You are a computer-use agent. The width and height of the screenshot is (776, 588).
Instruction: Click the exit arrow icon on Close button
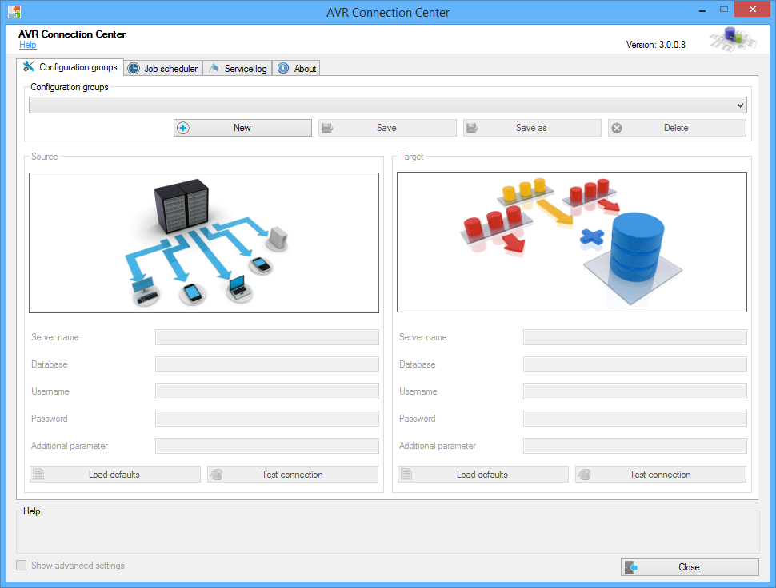pyautogui.click(x=631, y=567)
